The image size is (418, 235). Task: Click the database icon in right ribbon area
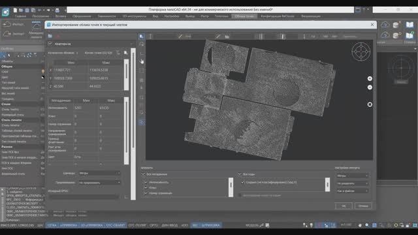coord(396,25)
